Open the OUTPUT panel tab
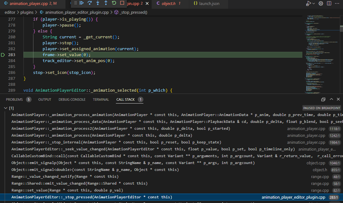The height and width of the screenshot is (203, 343). pos(45,99)
